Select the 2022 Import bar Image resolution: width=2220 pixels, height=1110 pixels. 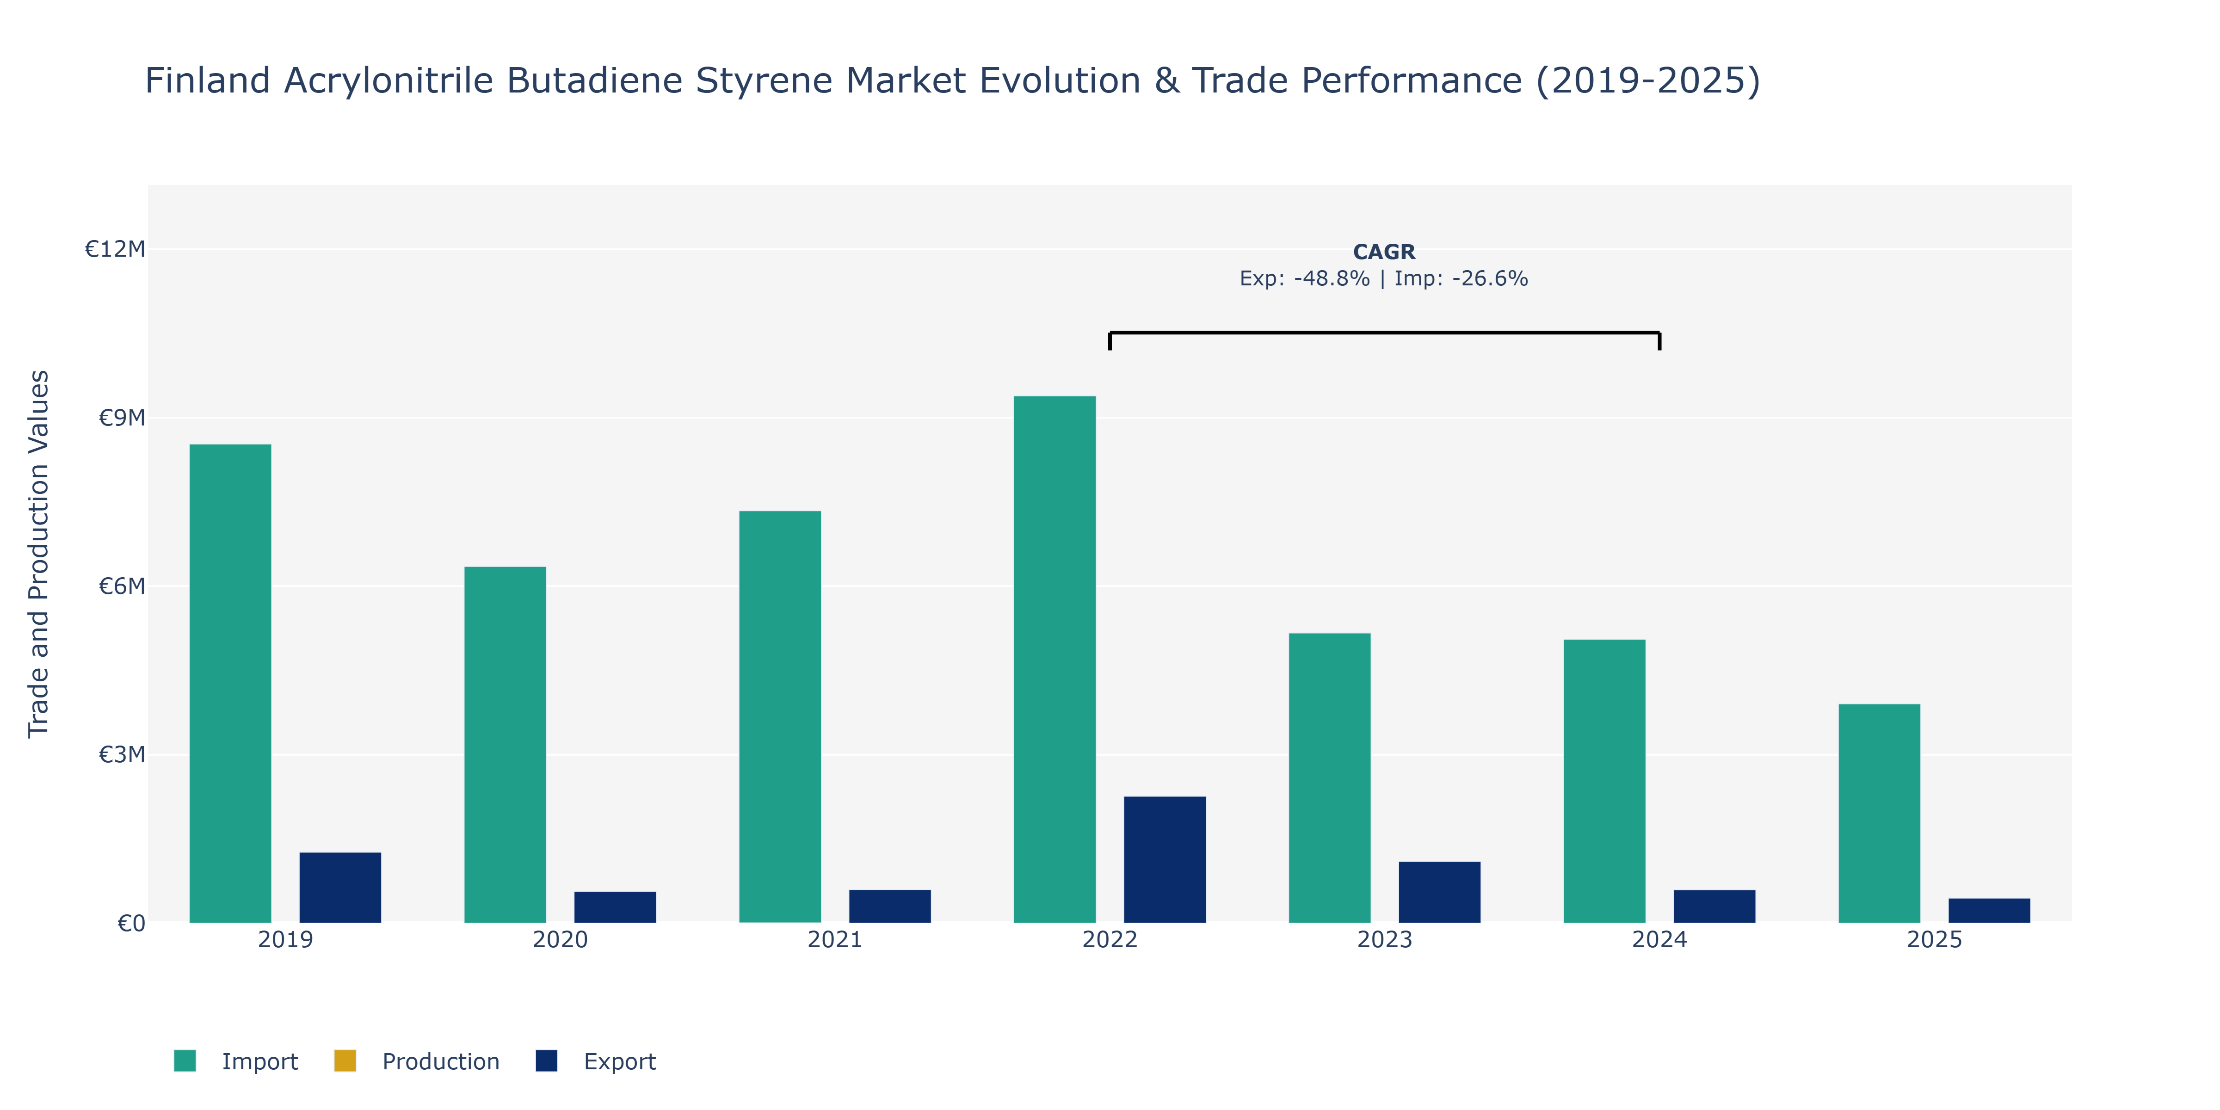click(x=1055, y=659)
